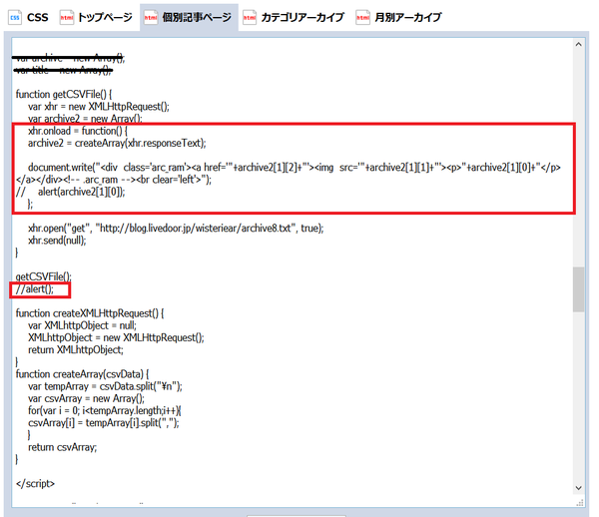Viewport: 599px width, 517px height.
Task: Switch to the 月別アーカイブ tab
Action: point(398,17)
